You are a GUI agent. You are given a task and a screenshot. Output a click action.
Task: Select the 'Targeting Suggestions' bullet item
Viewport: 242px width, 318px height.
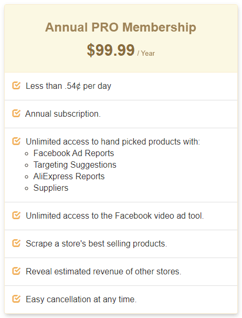point(75,165)
